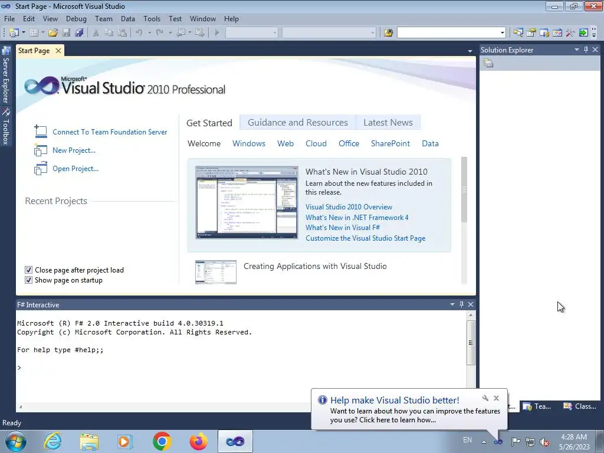Open the File menu
Image resolution: width=604 pixels, height=453 pixels.
point(9,18)
